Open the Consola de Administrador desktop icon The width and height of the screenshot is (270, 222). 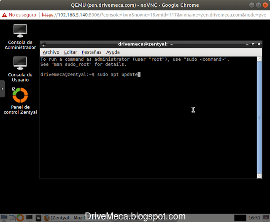point(20,37)
